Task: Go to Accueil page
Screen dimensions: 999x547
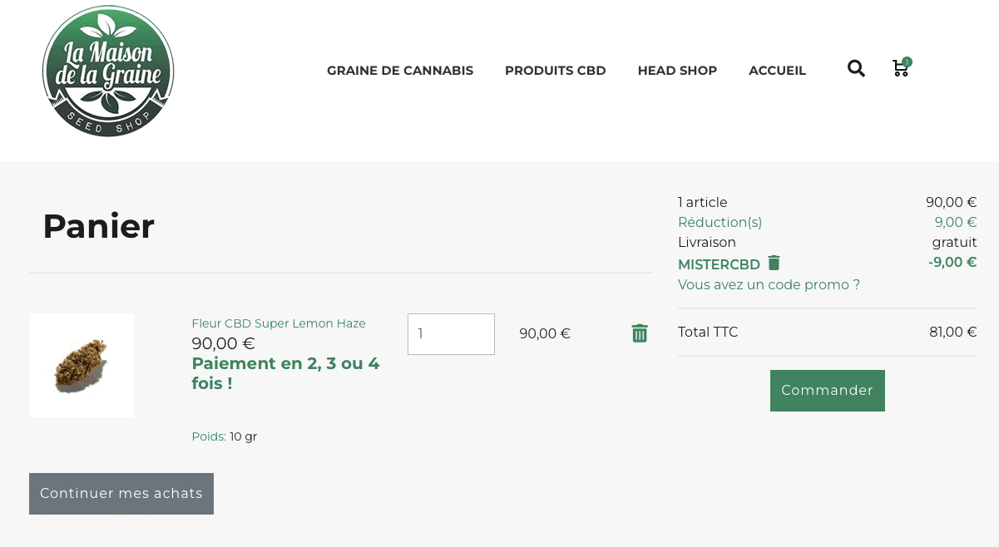Action: point(777,71)
